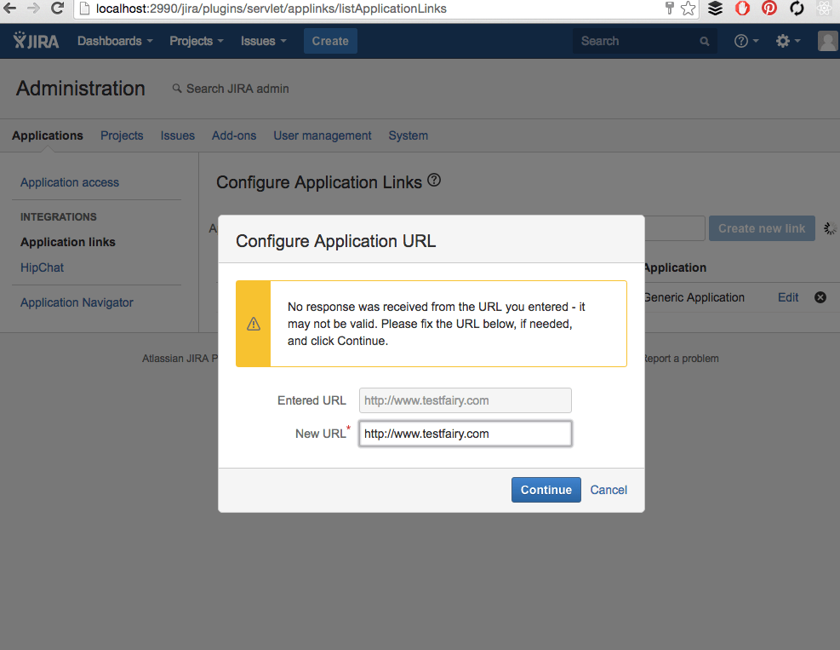
Task: Open help icon beside Configure Application Links
Action: pyautogui.click(x=434, y=181)
